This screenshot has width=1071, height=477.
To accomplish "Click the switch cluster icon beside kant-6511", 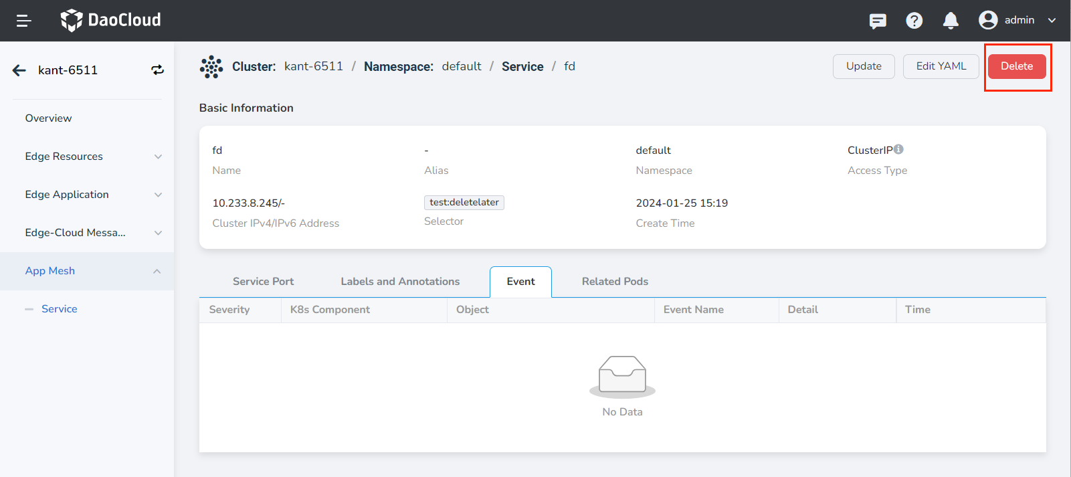I will 157,70.
